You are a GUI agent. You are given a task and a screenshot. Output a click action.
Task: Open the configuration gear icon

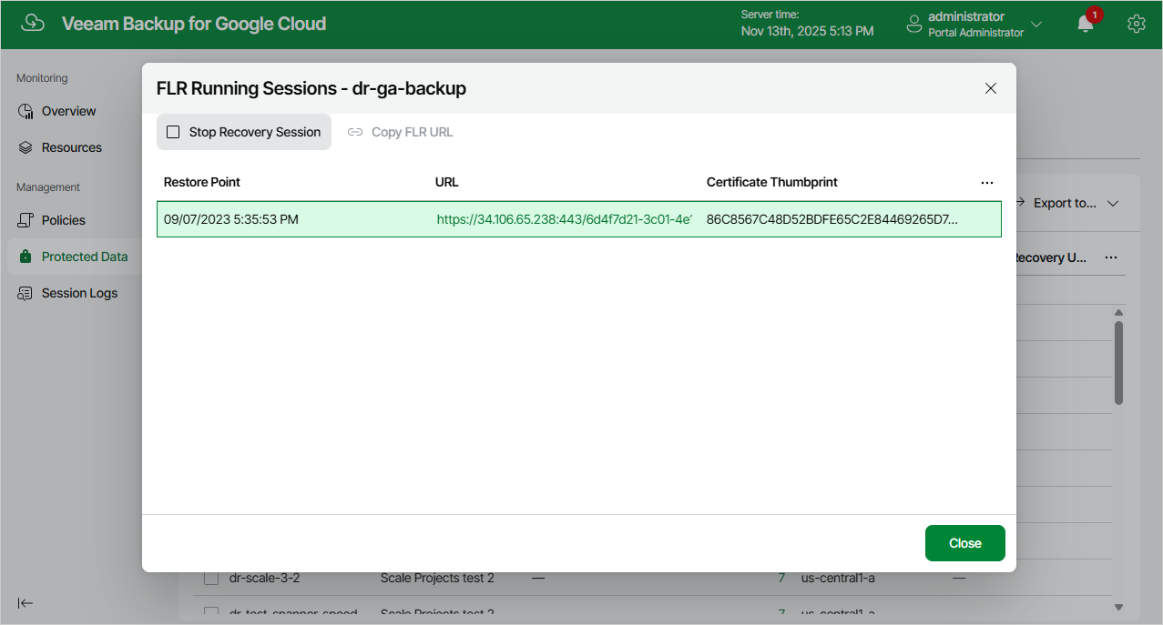[1136, 25]
